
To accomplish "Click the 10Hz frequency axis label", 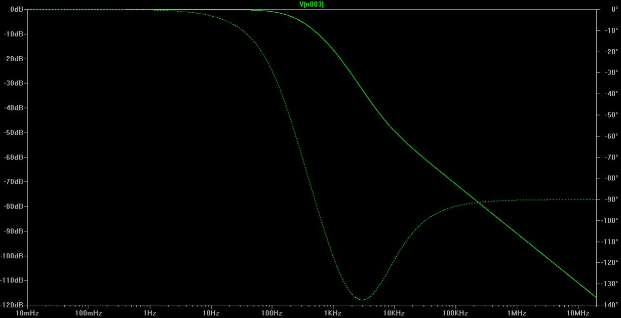I will click(211, 313).
